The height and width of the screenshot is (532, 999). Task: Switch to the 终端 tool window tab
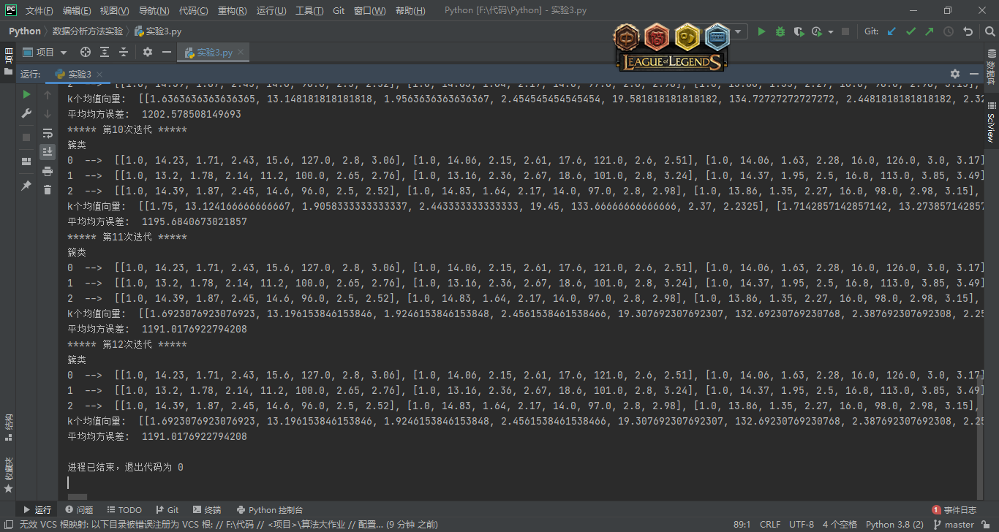[x=207, y=509]
